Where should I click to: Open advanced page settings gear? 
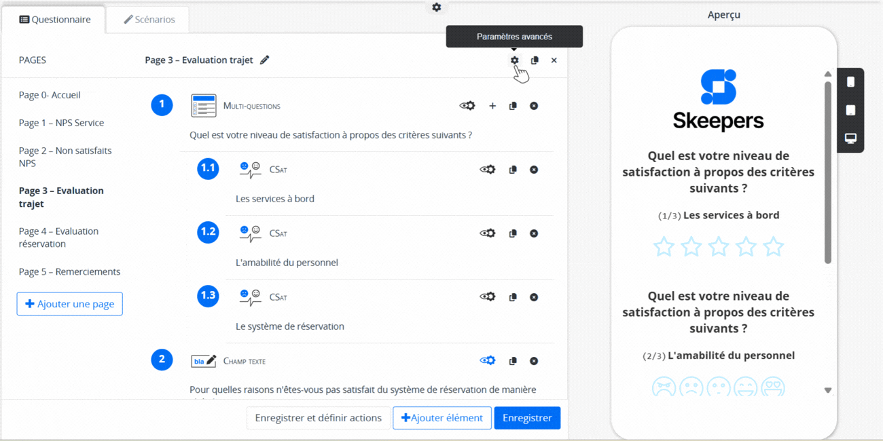514,60
